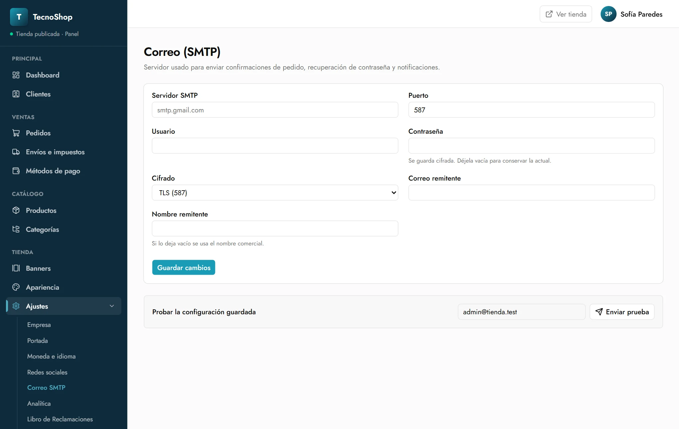Viewport: 679px width, 429px height.
Task: Select Moneda e idioma submenu item
Action: (52, 357)
